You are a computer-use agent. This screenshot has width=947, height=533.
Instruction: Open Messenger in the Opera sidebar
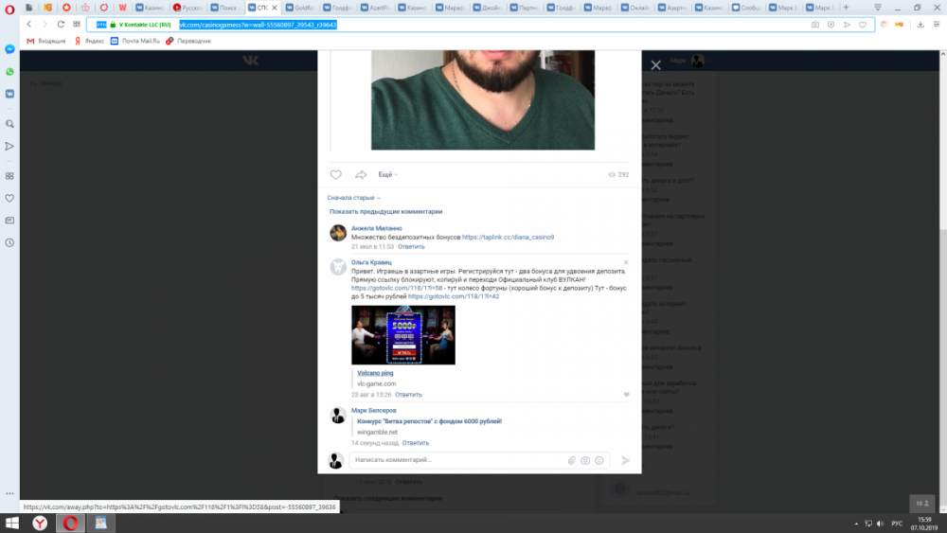[9, 48]
